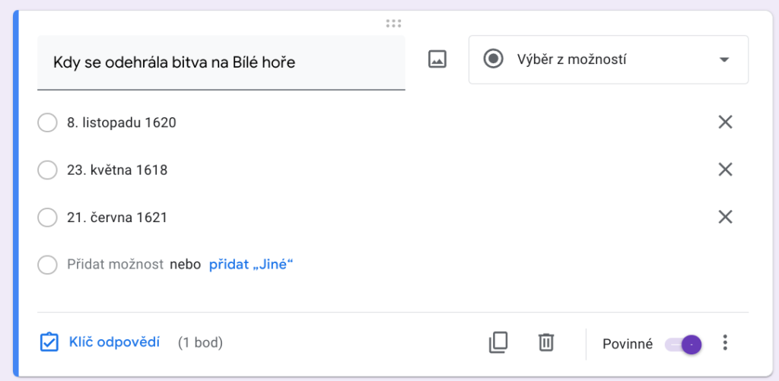
Task: Duplicate the question with copy icon
Action: [498, 343]
